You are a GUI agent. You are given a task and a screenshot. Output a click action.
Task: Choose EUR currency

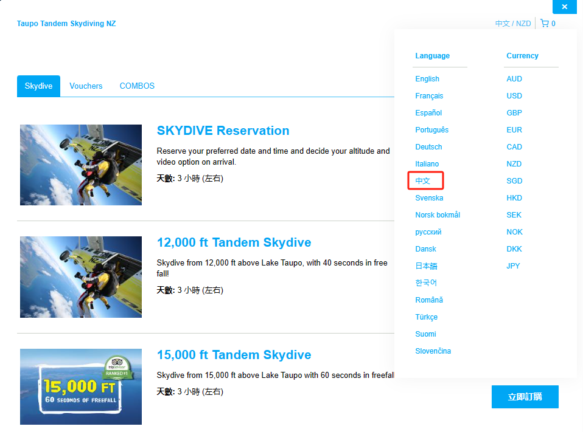click(x=514, y=130)
